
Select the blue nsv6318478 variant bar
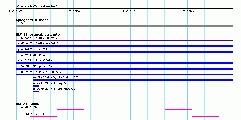[x=125, y=46]
